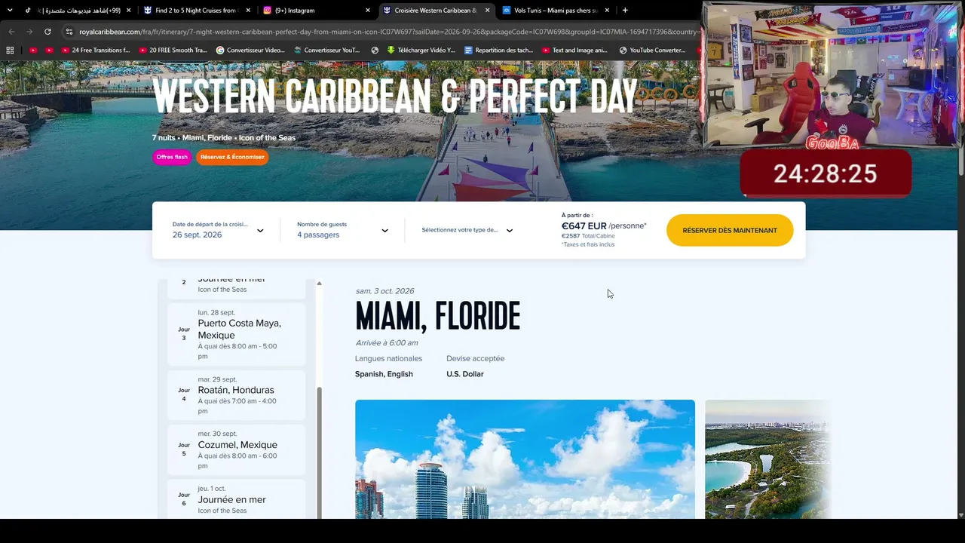Viewport: 965px width, 543px height.
Task: Click the Offres flash badge
Action: coord(172,157)
